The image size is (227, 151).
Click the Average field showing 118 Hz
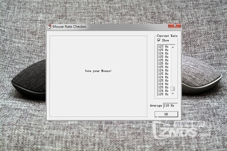point(170,105)
